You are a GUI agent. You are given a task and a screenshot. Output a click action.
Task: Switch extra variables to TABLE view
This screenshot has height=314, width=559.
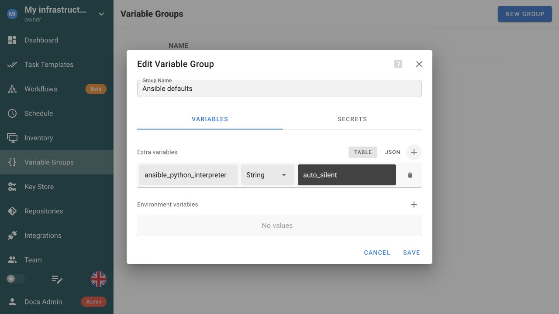click(363, 152)
